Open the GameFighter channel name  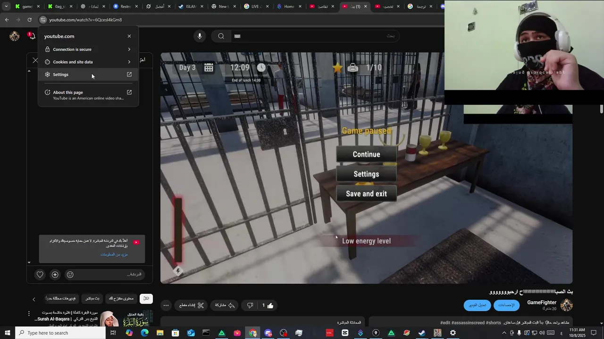[542, 302]
